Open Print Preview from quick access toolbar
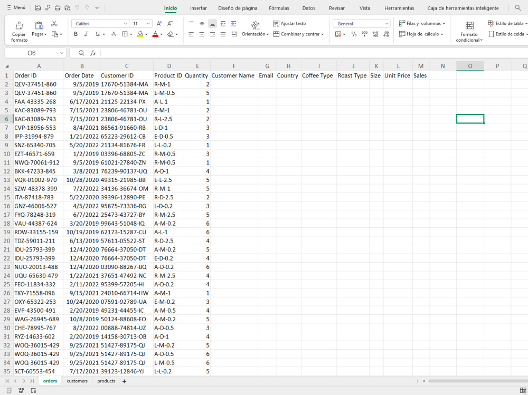This screenshot has width=528, height=395. [68, 8]
